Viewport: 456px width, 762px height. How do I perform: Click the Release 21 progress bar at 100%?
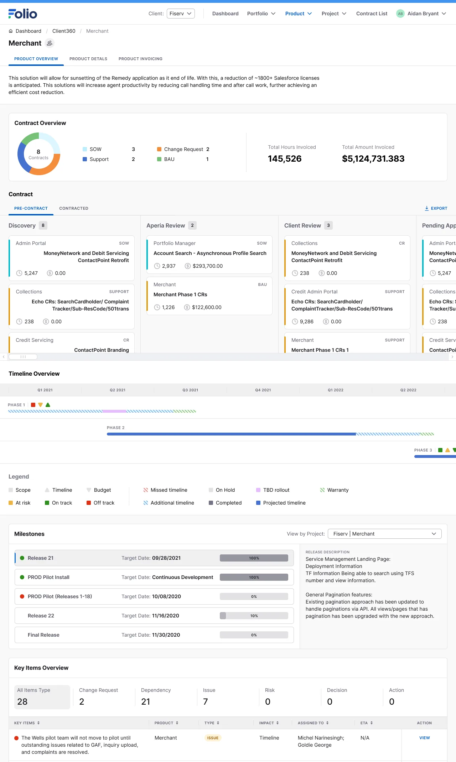coord(254,558)
